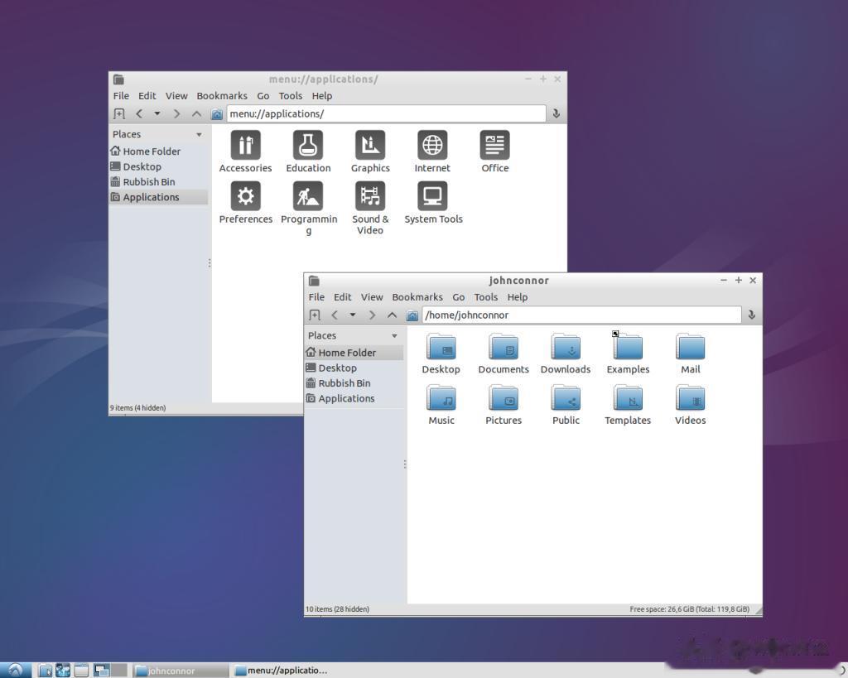Click go arrow beside /home/johnconnor path
This screenshot has width=848, height=678.
[x=751, y=315]
